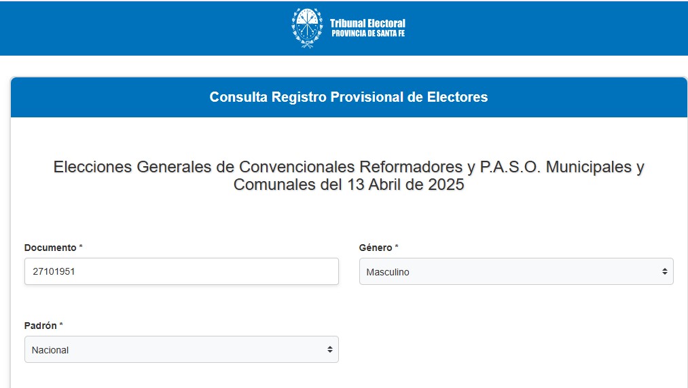Click the Masculino selected value
Viewport: 688px width, 388px height.
click(388, 272)
